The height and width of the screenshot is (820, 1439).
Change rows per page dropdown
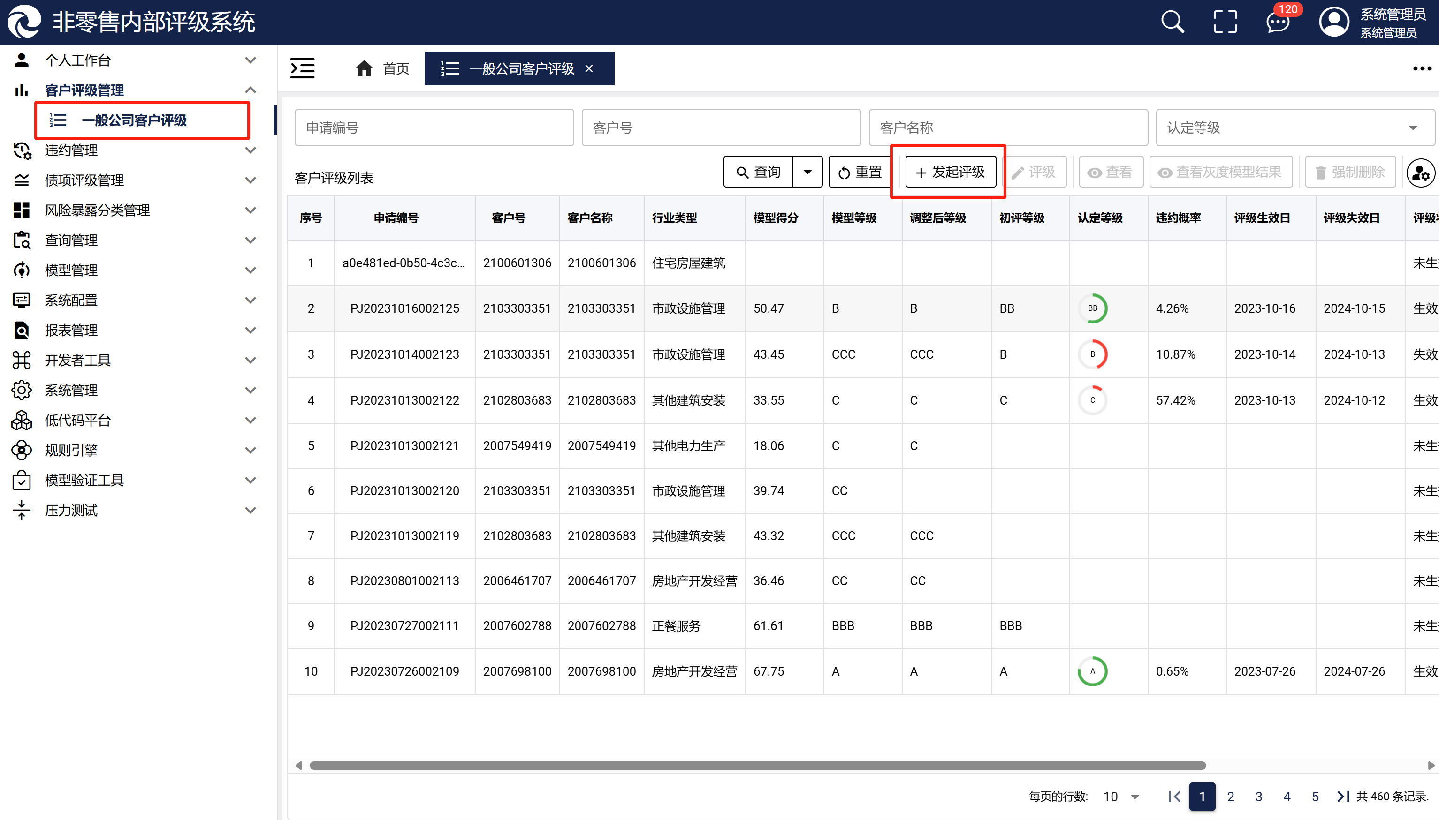click(1121, 797)
